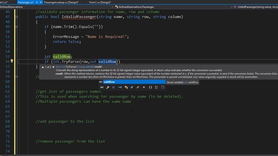Show next TryParse overload with down arrow
278x156 pixels.
click(53, 67)
